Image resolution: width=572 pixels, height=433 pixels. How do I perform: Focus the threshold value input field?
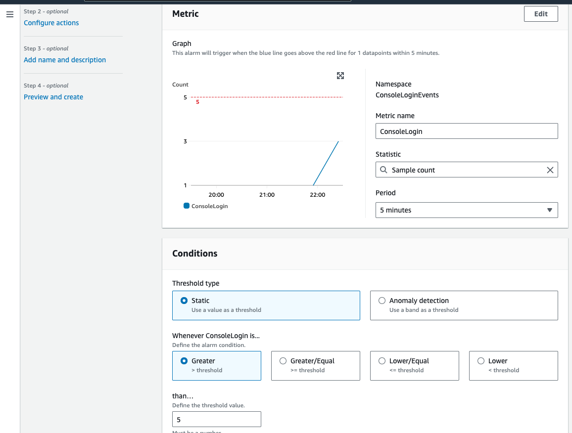pos(216,420)
